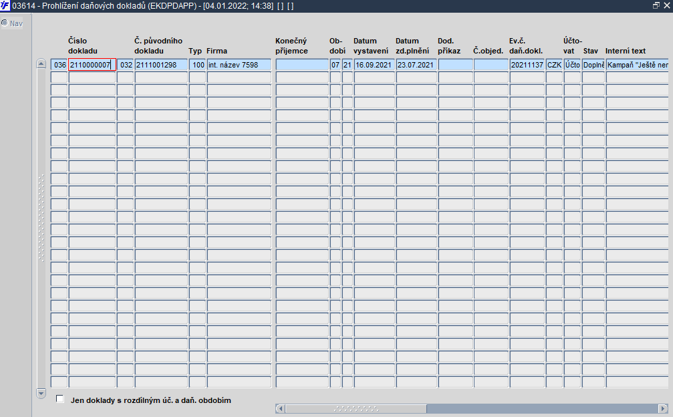Viewport: 673px width, 417px height.
Task: Select original document number 2111001298
Action: click(161, 65)
